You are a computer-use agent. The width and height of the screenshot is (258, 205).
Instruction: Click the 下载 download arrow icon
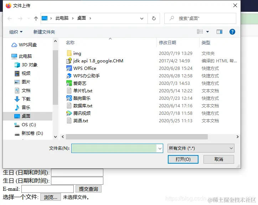click(17, 99)
